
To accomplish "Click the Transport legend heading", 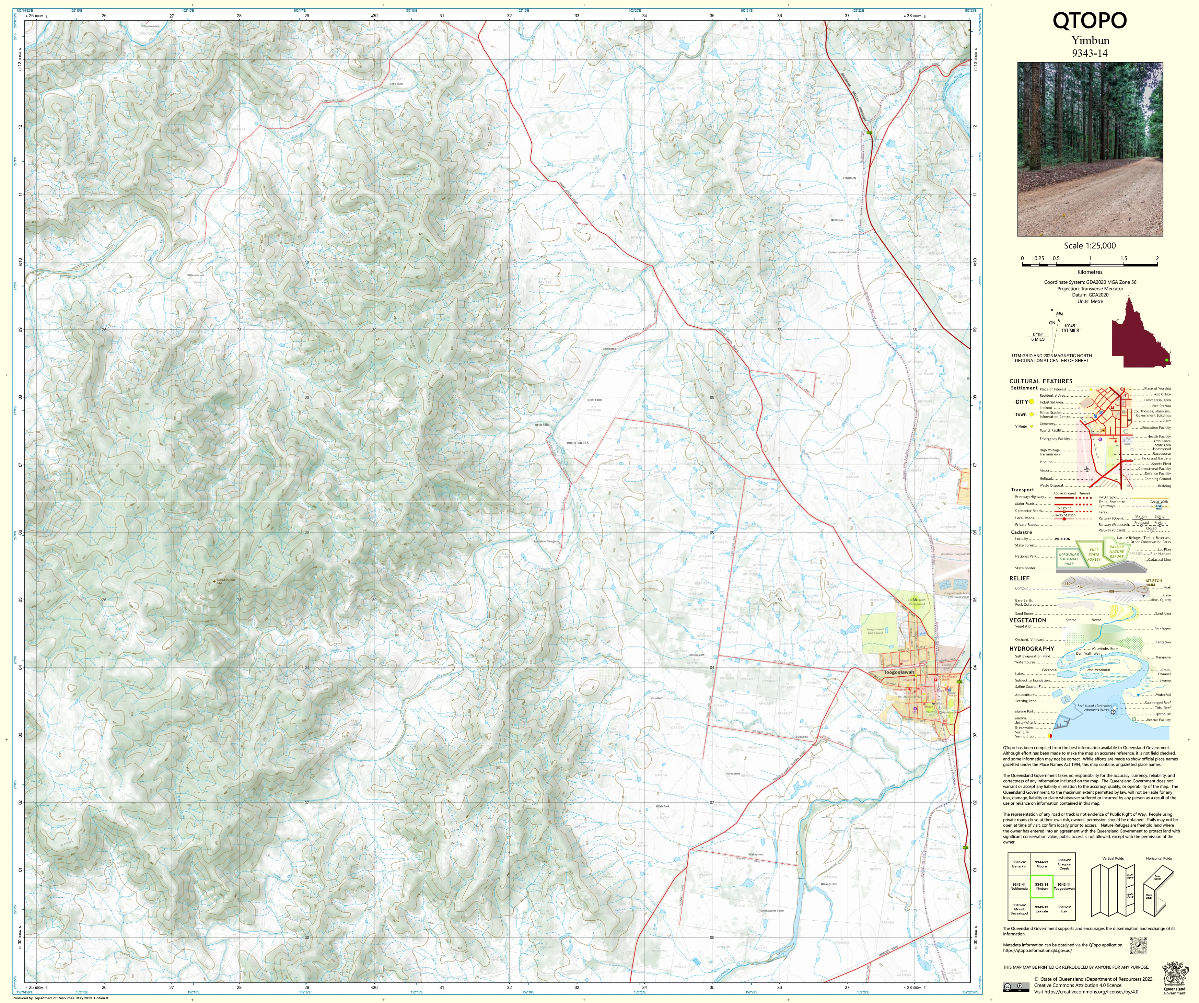I will [x=1022, y=490].
